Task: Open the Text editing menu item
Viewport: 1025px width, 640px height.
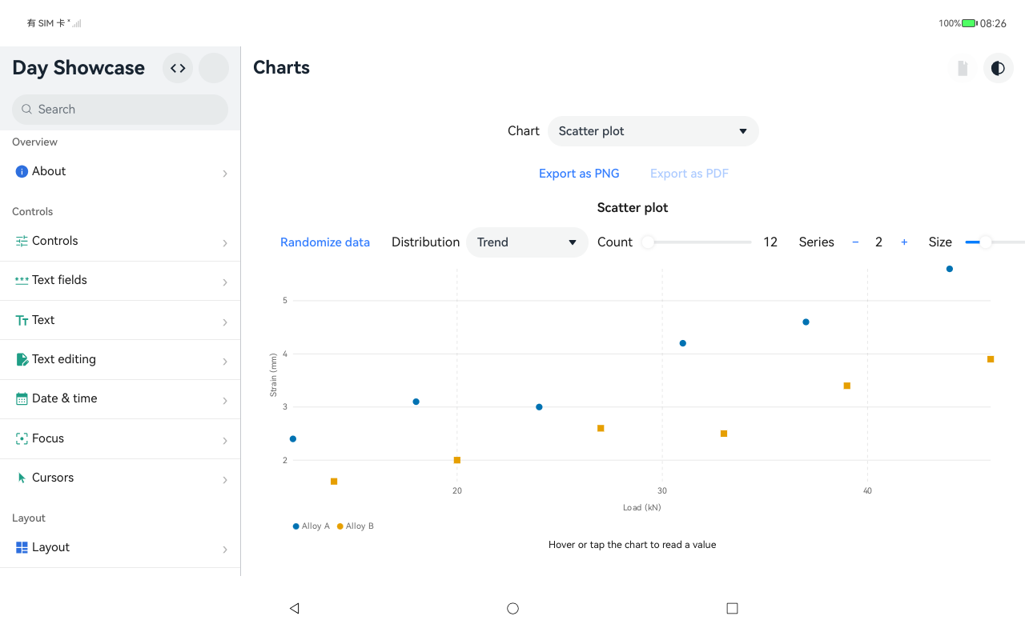Action: [120, 359]
